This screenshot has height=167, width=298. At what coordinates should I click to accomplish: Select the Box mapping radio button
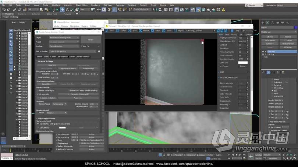tap(272, 91)
